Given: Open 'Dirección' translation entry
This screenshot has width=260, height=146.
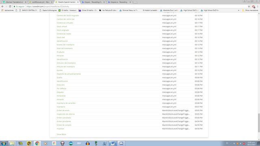Looking at the screenshot, I should pyautogui.click(x=61, y=85).
